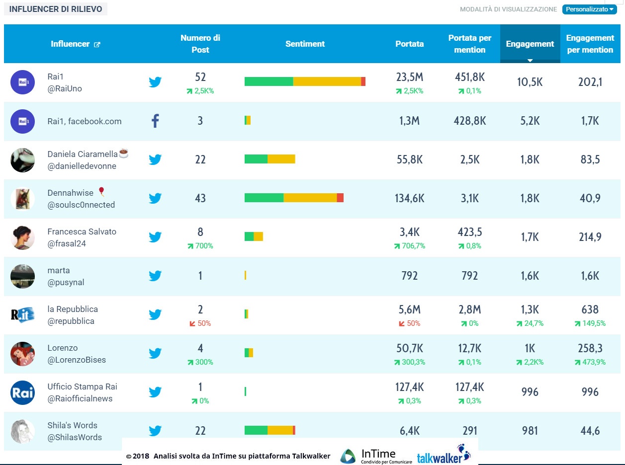Click the 428,8K Portata per mention value
Viewport: 625px width, 465px height.
(470, 121)
